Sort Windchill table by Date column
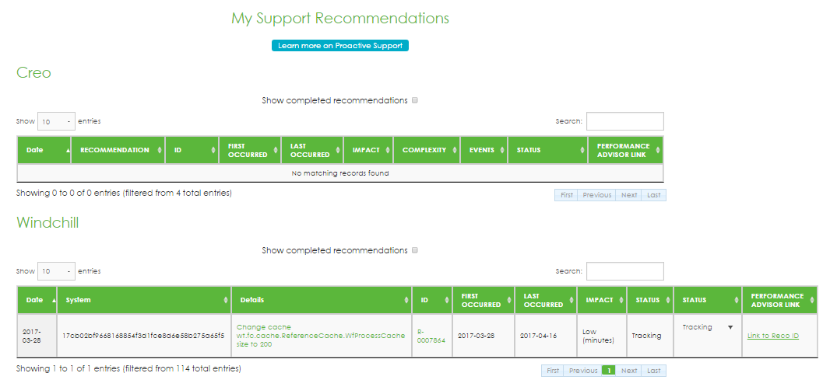The height and width of the screenshot is (380, 830). 37,300
